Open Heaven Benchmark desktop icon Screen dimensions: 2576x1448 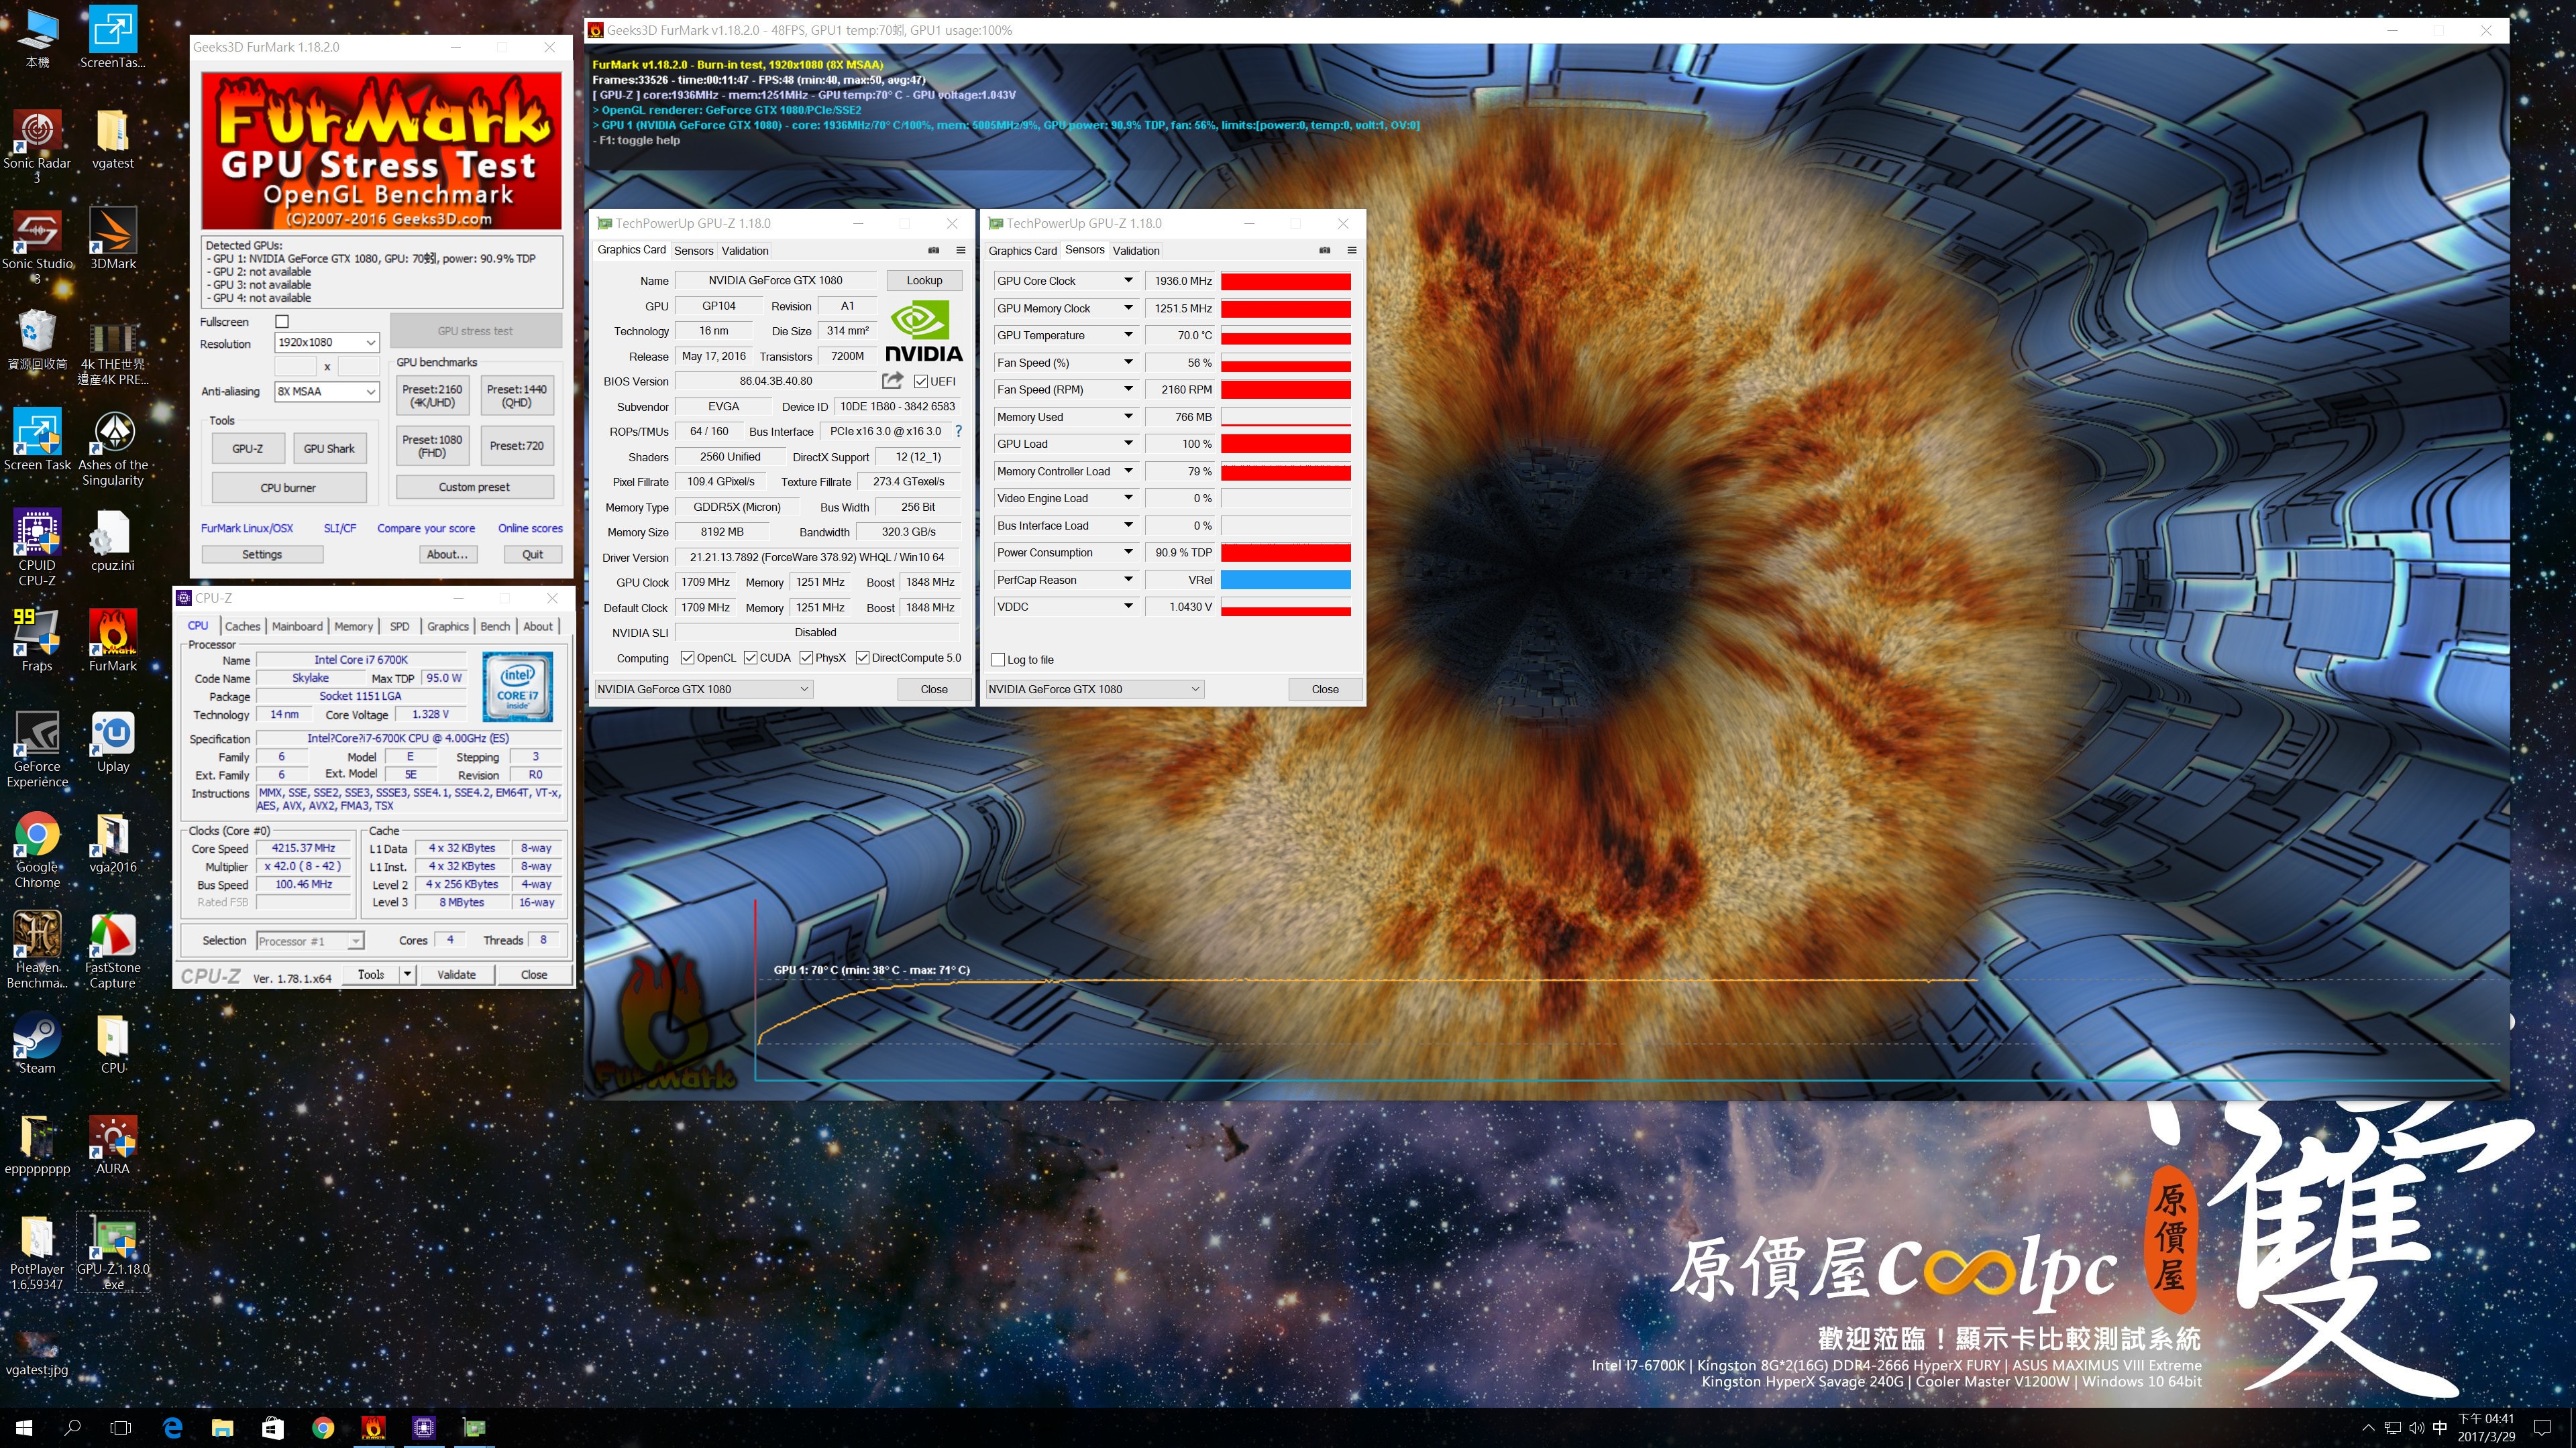pos(37,951)
